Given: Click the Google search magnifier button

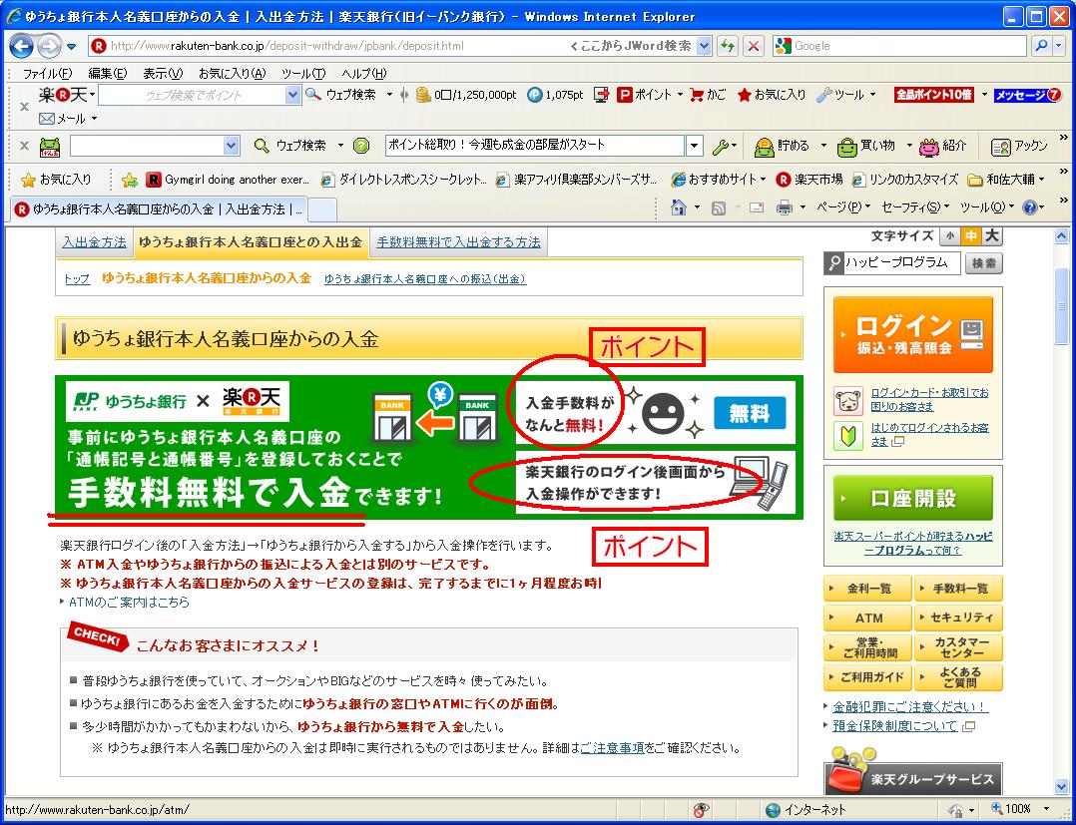Looking at the screenshot, I should tap(1041, 46).
